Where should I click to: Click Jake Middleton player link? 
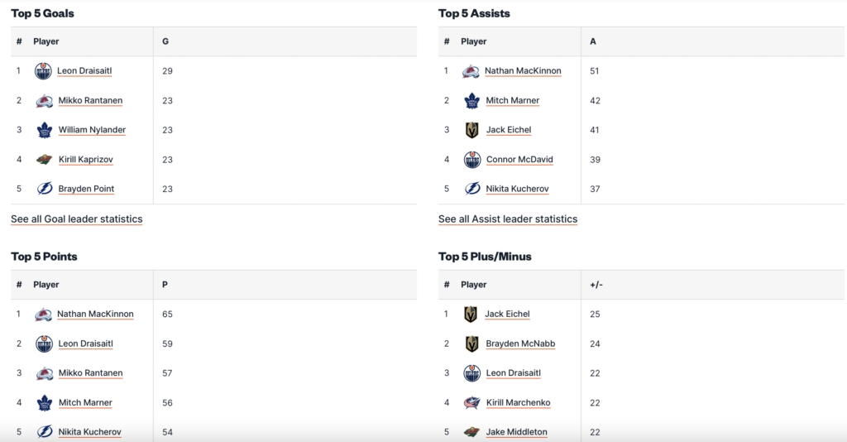516,432
